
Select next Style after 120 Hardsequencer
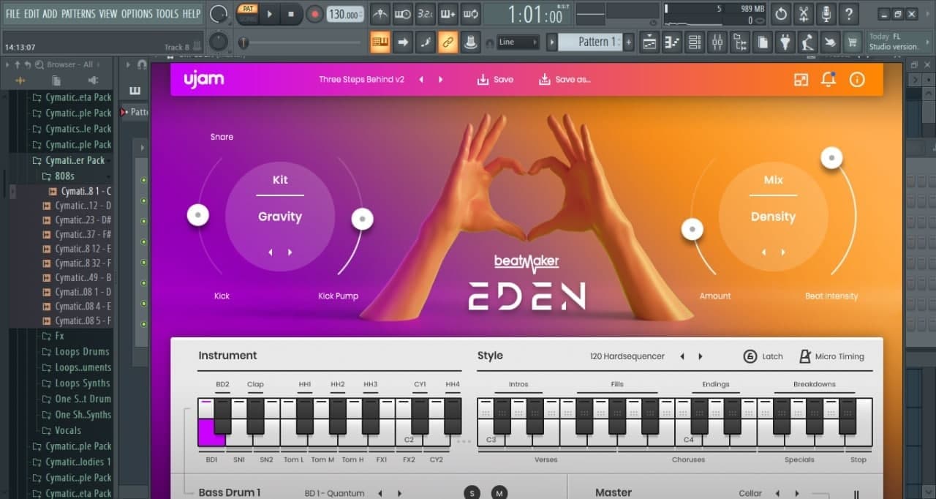pos(700,356)
